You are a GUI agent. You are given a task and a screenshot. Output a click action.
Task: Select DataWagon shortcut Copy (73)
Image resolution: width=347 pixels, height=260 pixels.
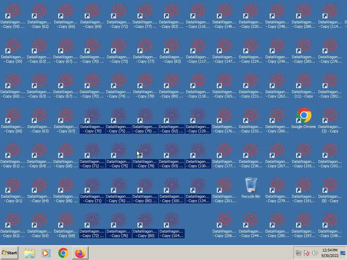[x=119, y=51]
